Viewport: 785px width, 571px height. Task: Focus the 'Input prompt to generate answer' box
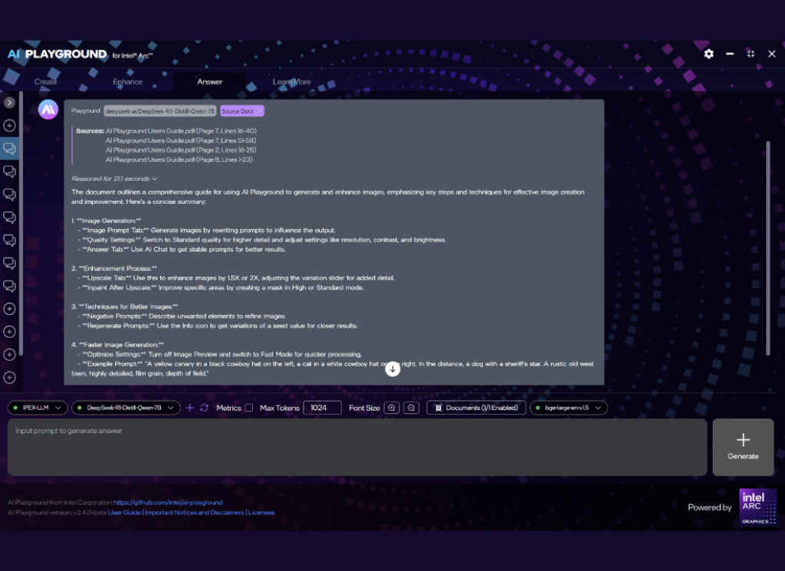click(357, 447)
